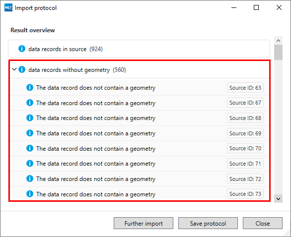Click the scrollbar up arrow in result list
The width and height of the screenshot is (291, 237).
click(x=278, y=41)
